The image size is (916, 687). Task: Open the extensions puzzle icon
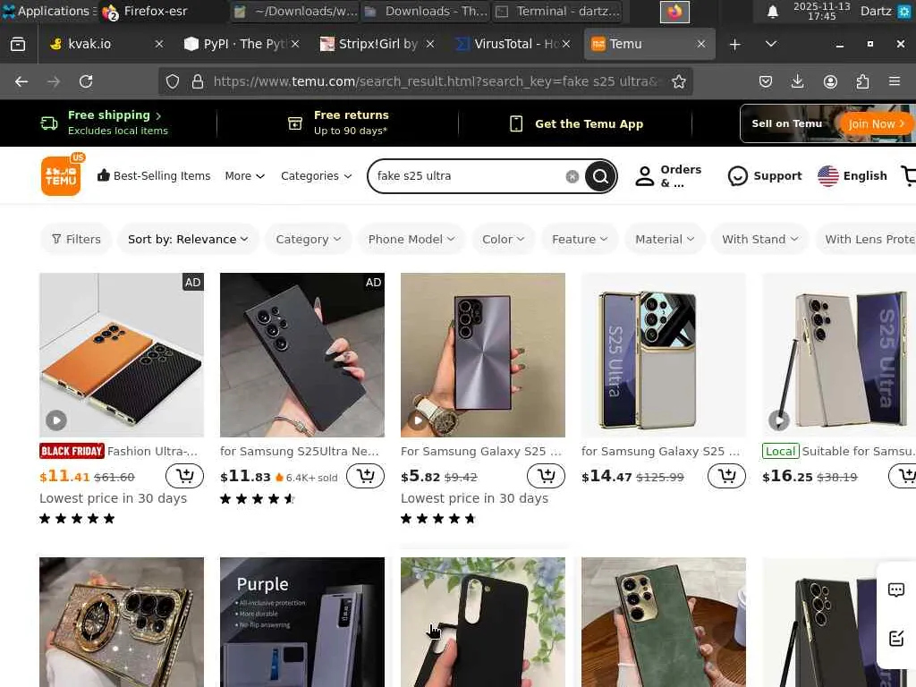862,81
